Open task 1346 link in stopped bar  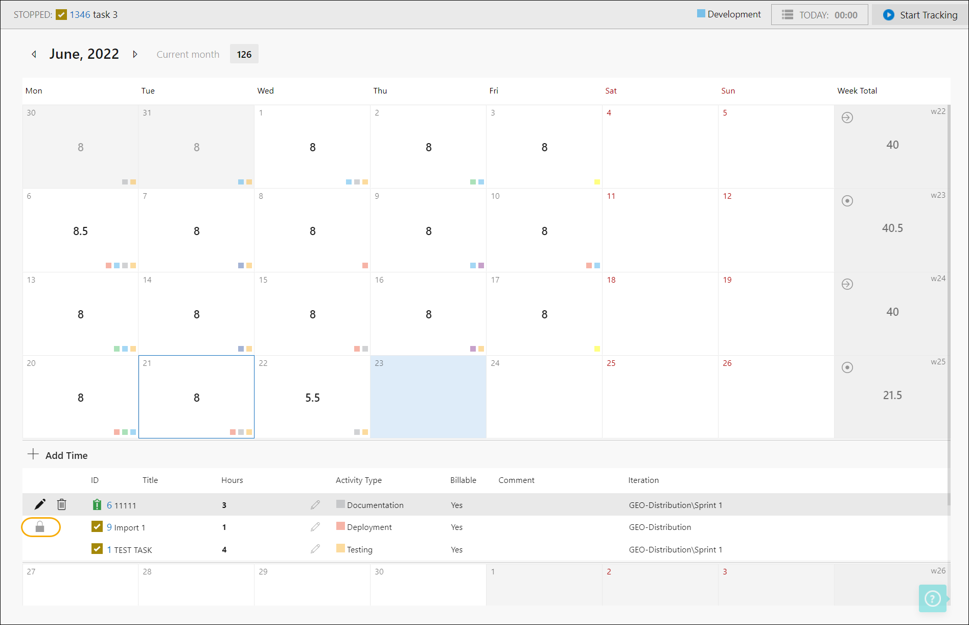(x=80, y=14)
